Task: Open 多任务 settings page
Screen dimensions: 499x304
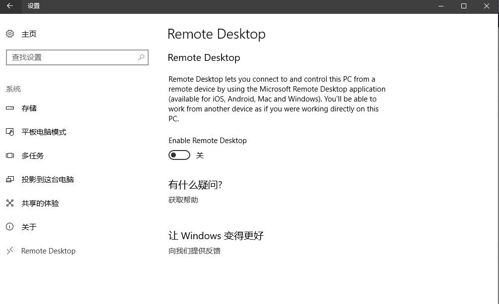Action: click(x=33, y=155)
